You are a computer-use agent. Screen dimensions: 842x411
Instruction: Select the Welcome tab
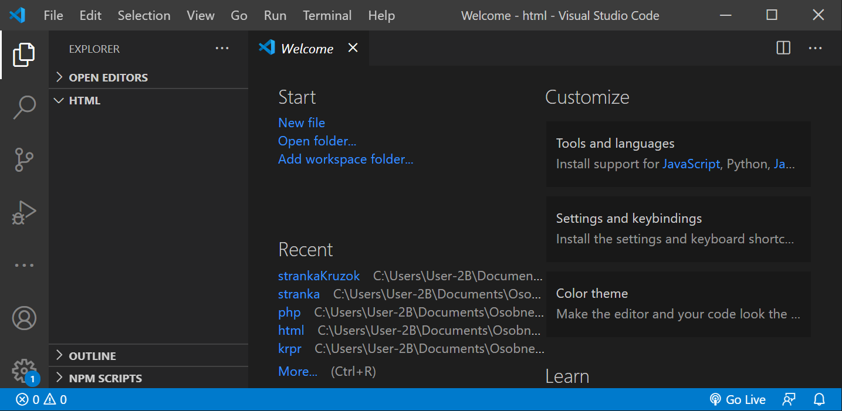coord(309,48)
